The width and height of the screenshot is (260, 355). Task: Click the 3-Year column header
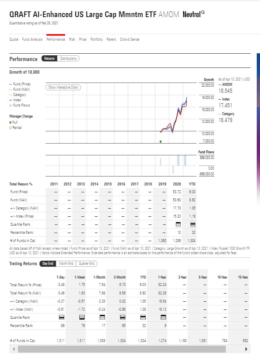coord(183,277)
